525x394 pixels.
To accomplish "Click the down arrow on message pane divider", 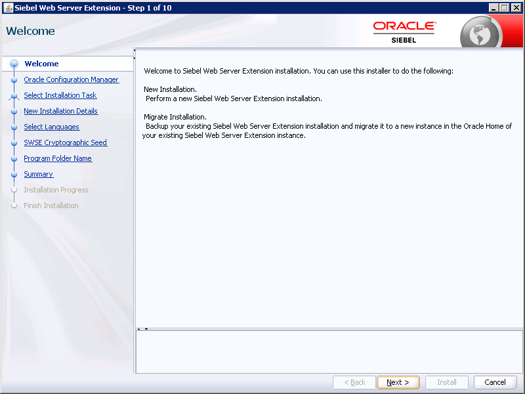I will point(146,329).
